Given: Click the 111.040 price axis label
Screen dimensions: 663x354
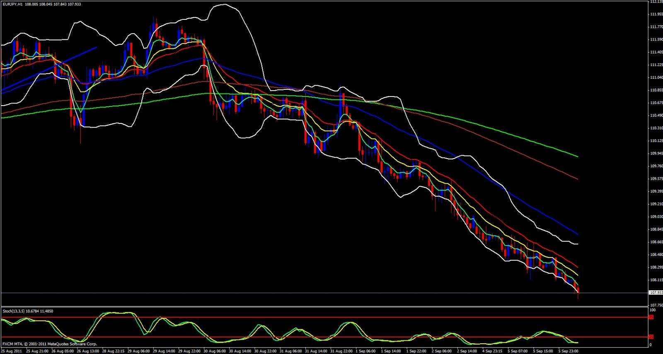Looking at the screenshot, I should click(x=655, y=77).
